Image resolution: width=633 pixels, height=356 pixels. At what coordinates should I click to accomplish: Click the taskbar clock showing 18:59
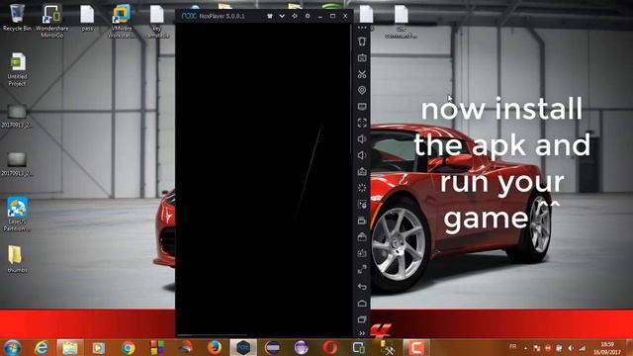click(x=607, y=348)
